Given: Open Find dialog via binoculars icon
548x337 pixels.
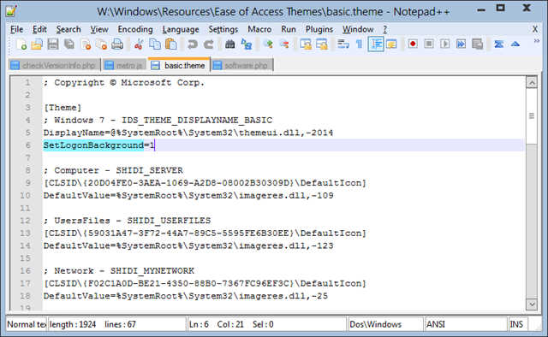Looking at the screenshot, I should click(229, 44).
